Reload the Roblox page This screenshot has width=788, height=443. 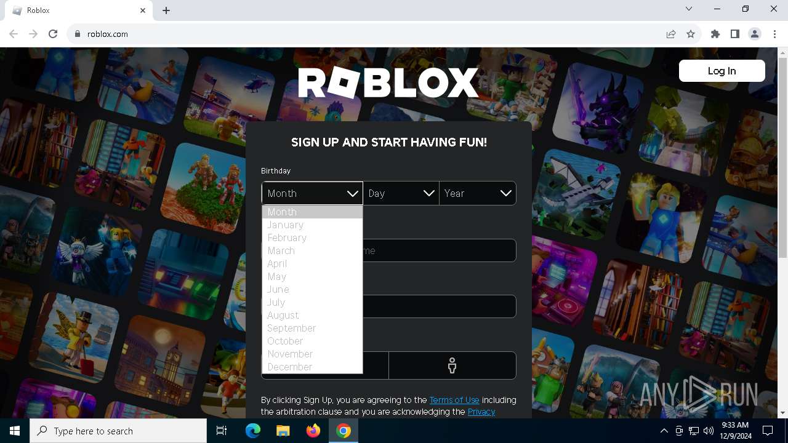click(x=53, y=34)
